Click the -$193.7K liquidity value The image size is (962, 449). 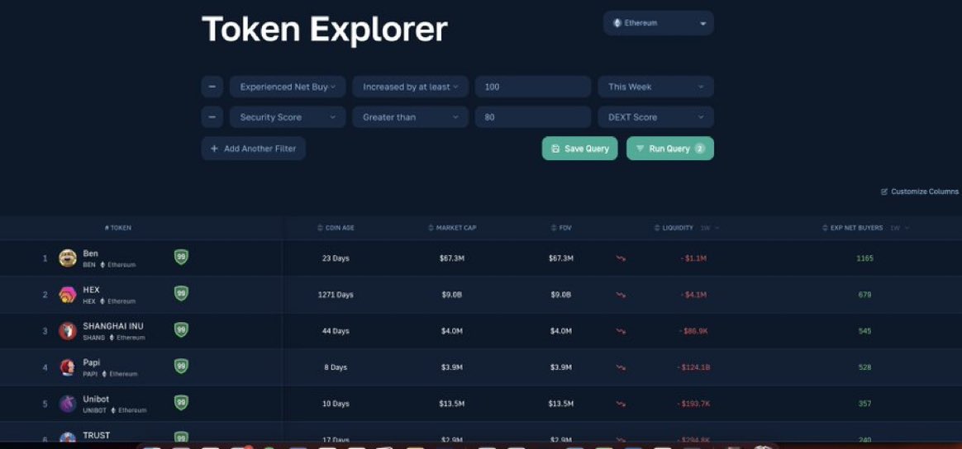pyautogui.click(x=694, y=404)
